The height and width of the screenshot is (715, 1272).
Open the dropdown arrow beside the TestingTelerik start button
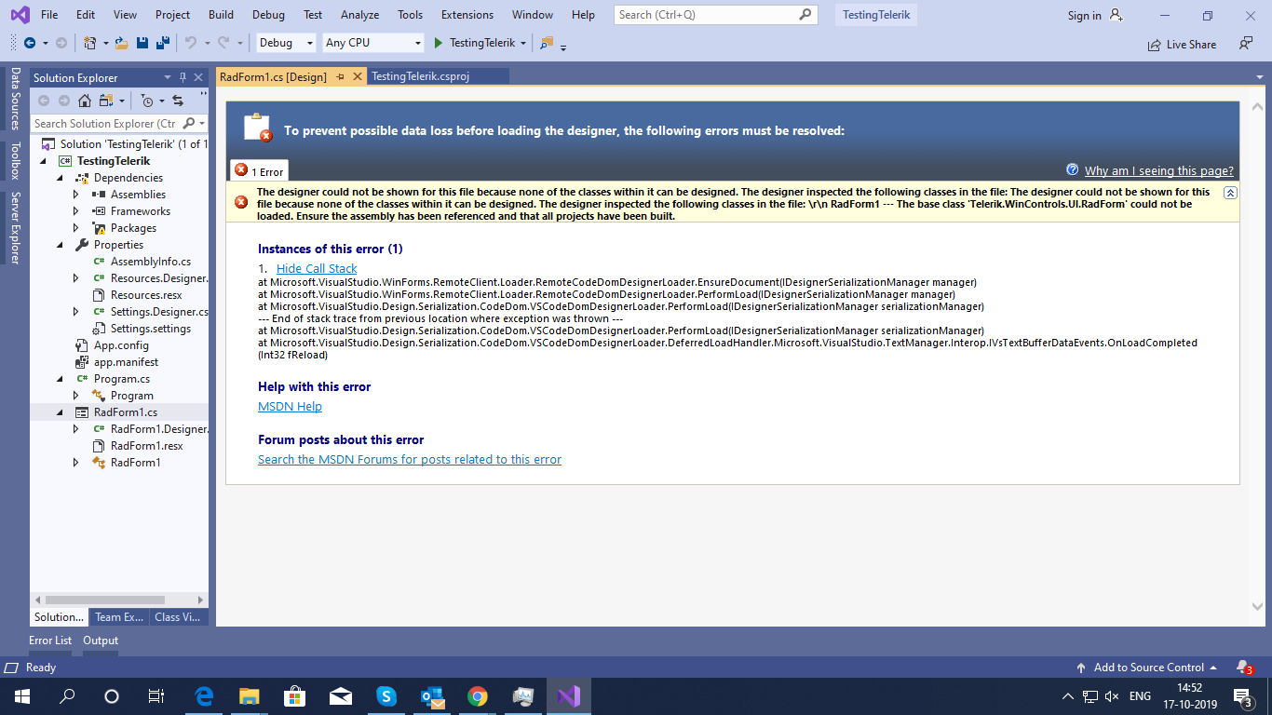524,43
